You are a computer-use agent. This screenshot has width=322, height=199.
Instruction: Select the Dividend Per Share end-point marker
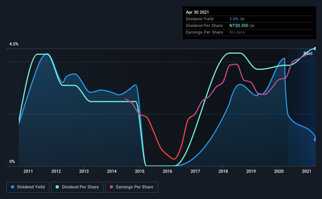point(315,49)
